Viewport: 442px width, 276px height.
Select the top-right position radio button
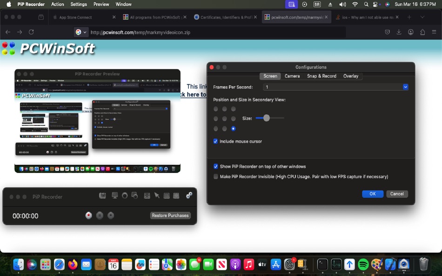click(x=233, y=109)
